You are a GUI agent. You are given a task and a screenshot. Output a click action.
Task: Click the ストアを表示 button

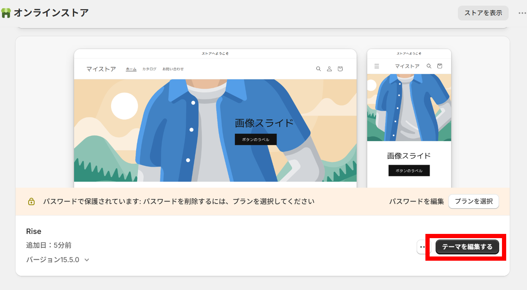(x=483, y=13)
